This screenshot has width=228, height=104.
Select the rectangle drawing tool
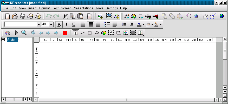[x=90, y=33]
